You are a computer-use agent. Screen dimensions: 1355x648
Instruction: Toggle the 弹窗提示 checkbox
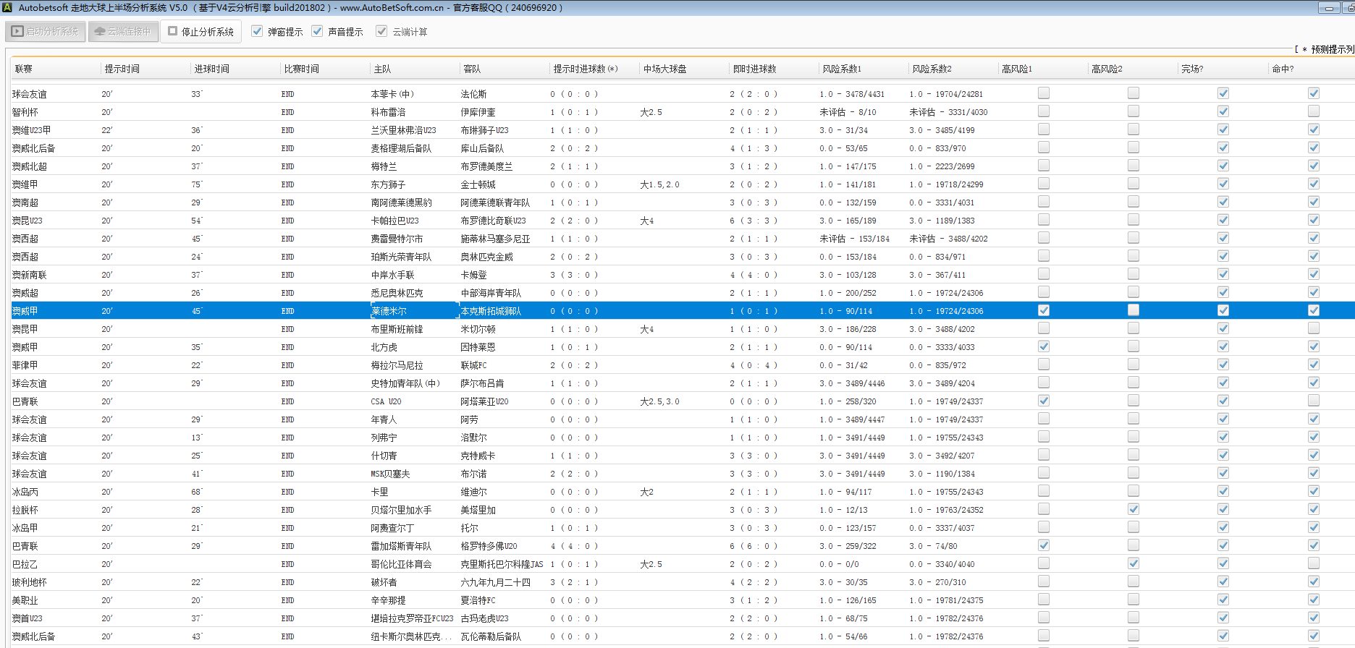click(257, 31)
